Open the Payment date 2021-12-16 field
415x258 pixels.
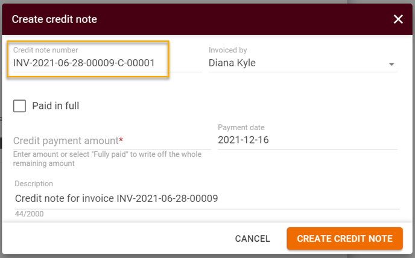pyautogui.click(x=308, y=140)
